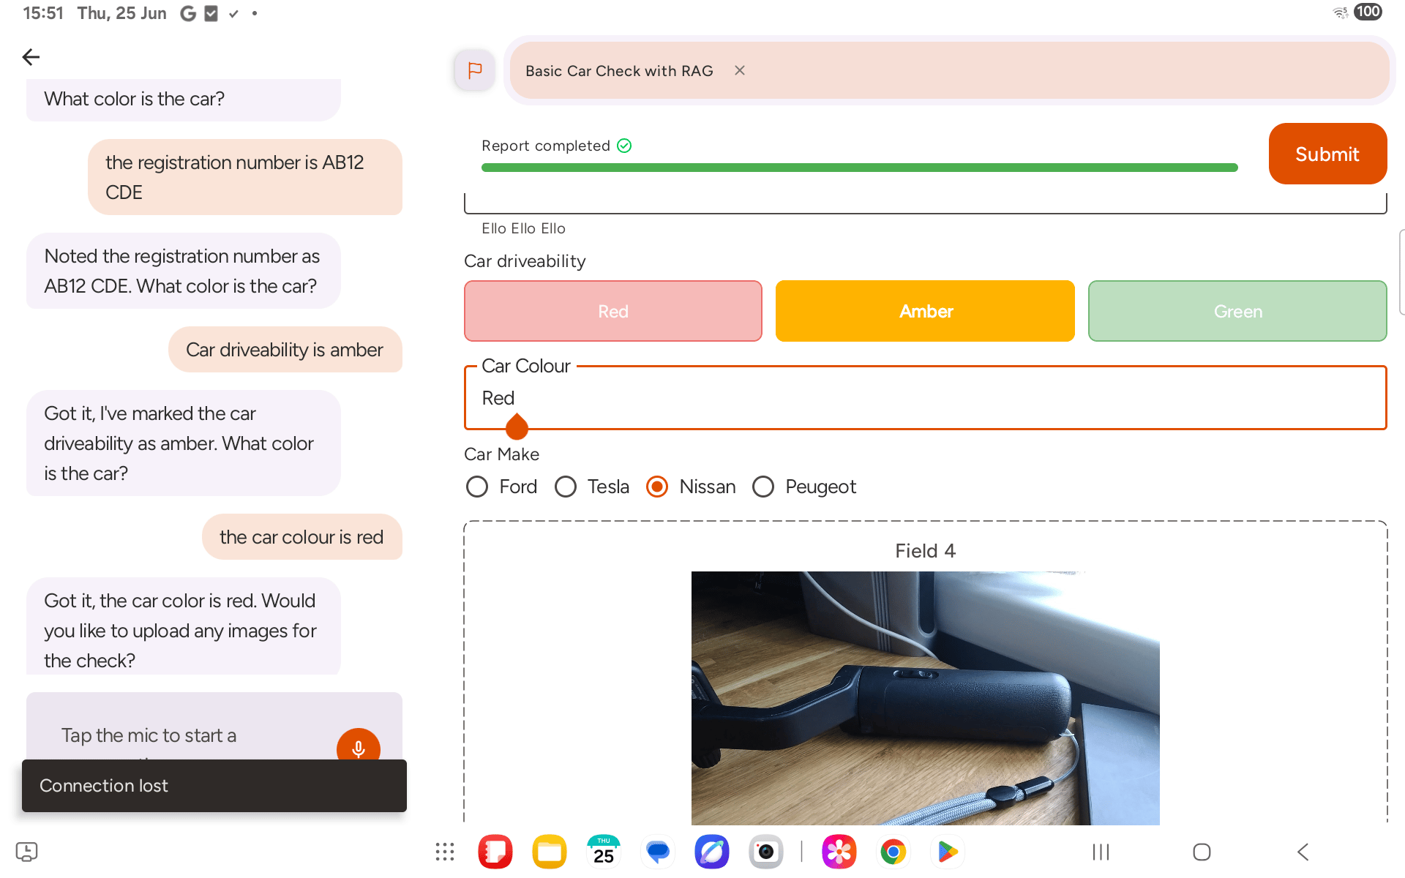Tap the 'Ello Ello Ello' helper text
The height and width of the screenshot is (878, 1405).
(523, 228)
